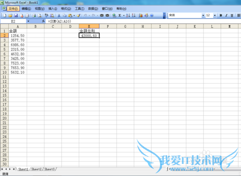Go to first sheet navigation arrow
241x176 pixels.
[x=2, y=169]
